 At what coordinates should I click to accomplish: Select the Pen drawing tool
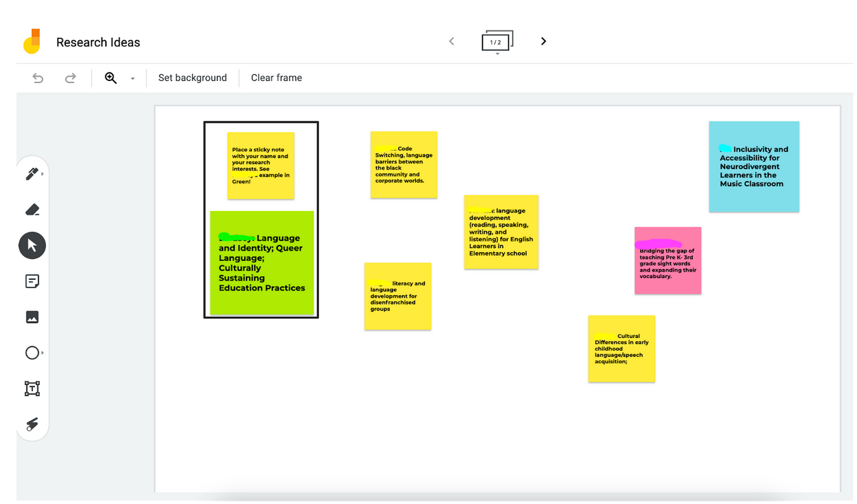[32, 174]
